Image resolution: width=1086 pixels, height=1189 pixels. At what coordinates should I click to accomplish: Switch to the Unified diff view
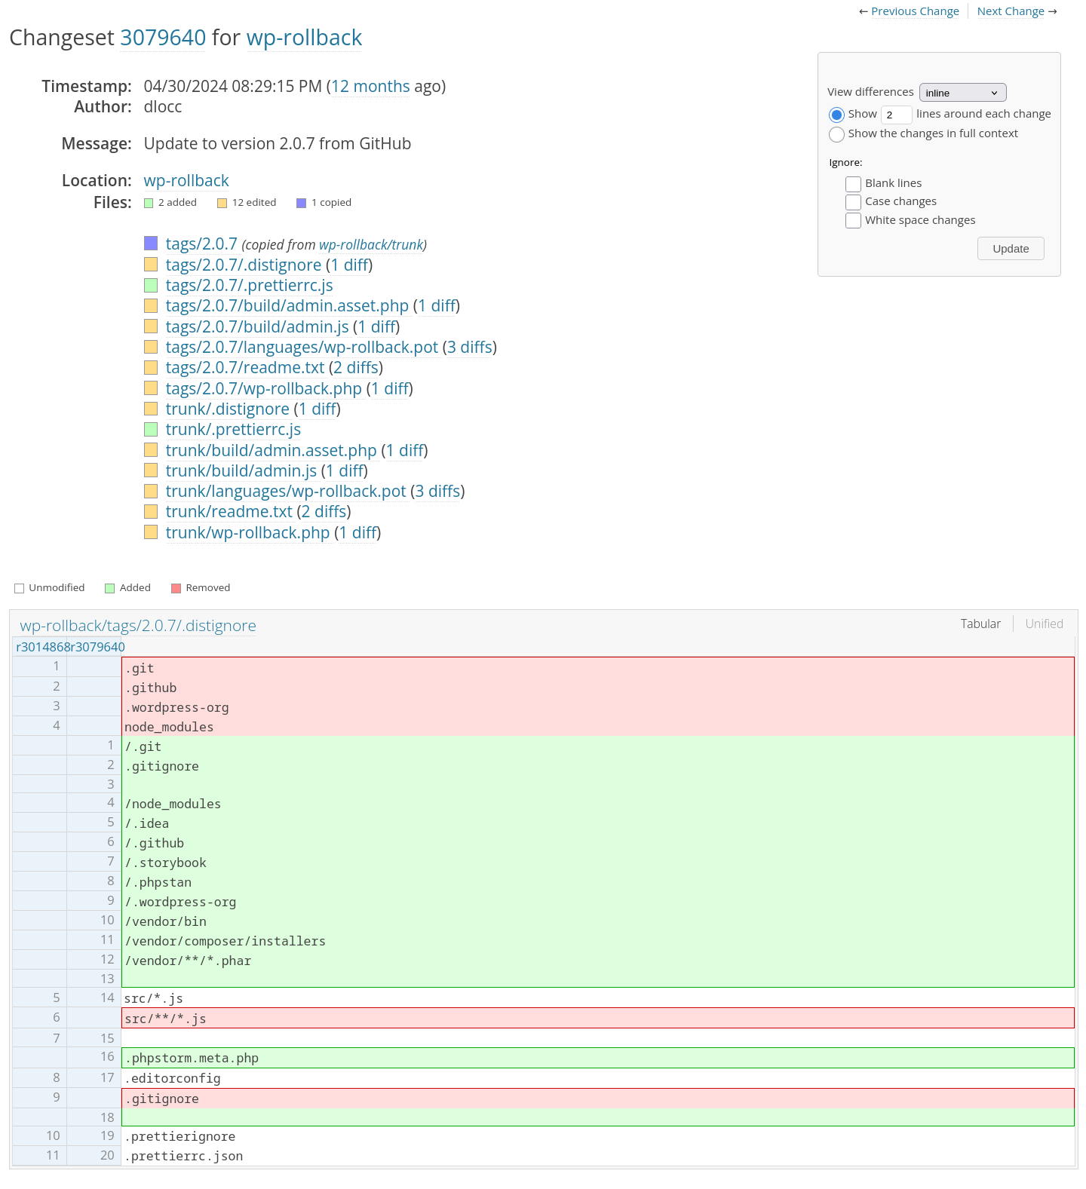[1044, 624]
